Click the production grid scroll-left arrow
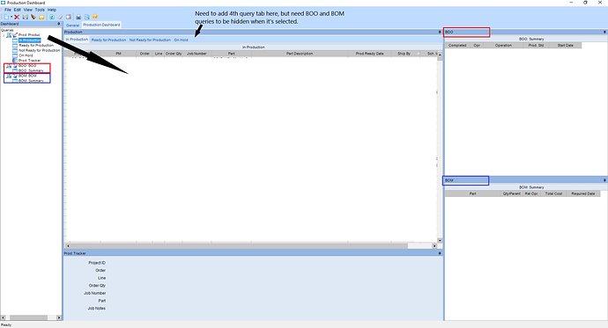The width and height of the screenshot is (608, 328). [68, 245]
